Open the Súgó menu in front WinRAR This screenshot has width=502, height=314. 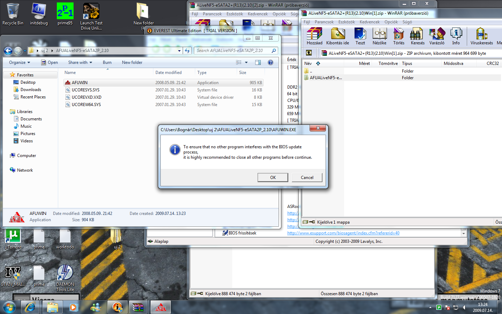pos(407,22)
